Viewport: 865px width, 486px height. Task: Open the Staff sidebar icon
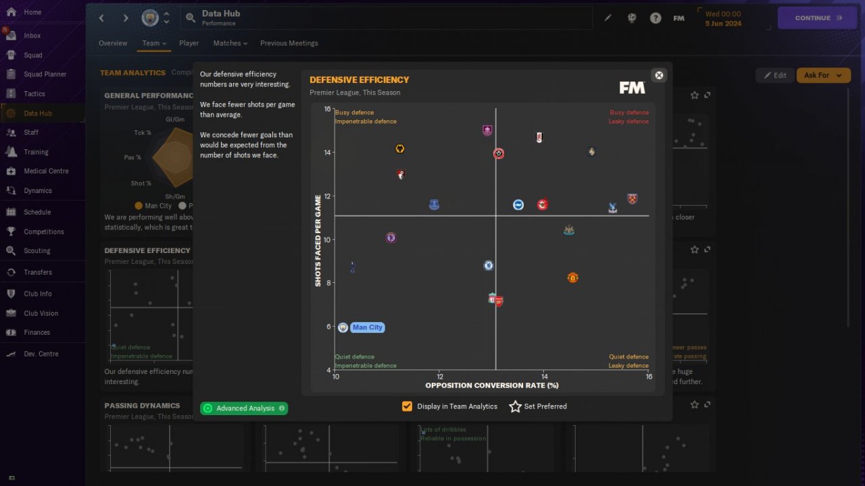(x=11, y=132)
